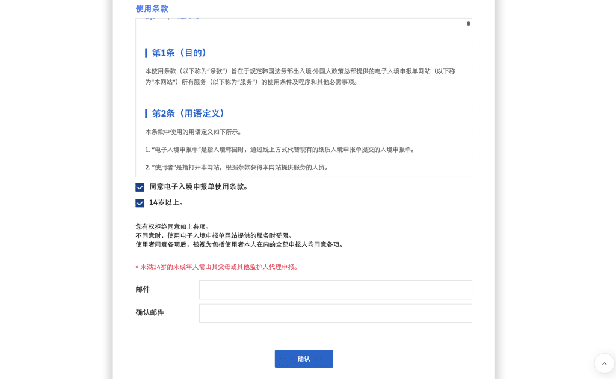
Task: Click into the 确认邮件 input field
Action: [335, 313]
